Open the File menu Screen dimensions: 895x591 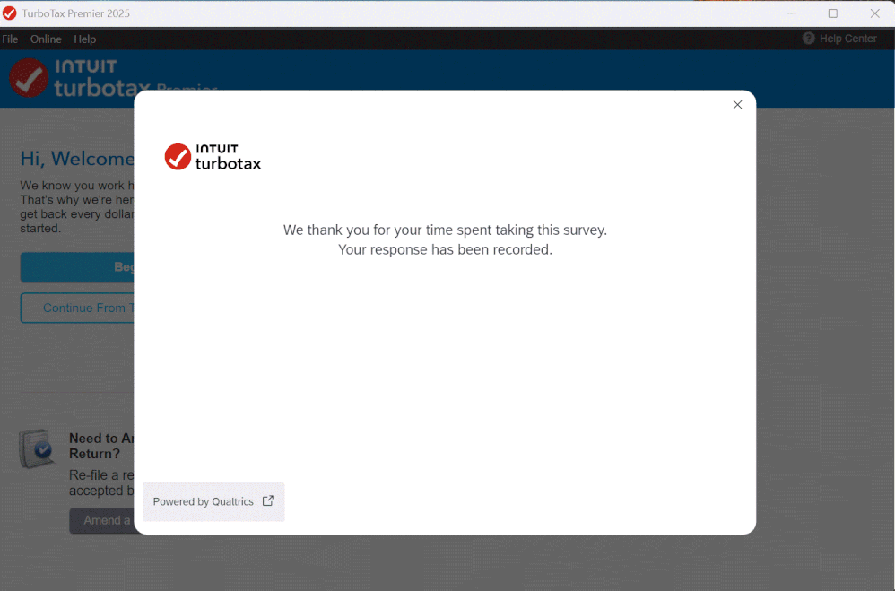point(10,39)
